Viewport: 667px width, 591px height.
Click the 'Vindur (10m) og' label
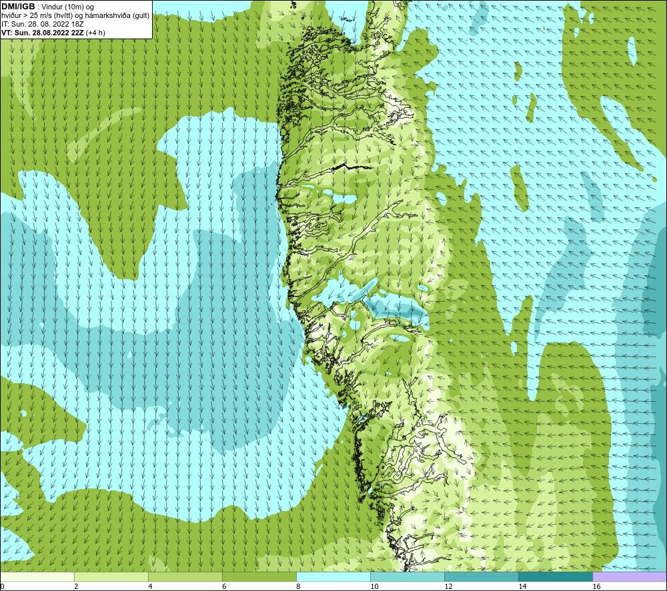[x=69, y=7]
